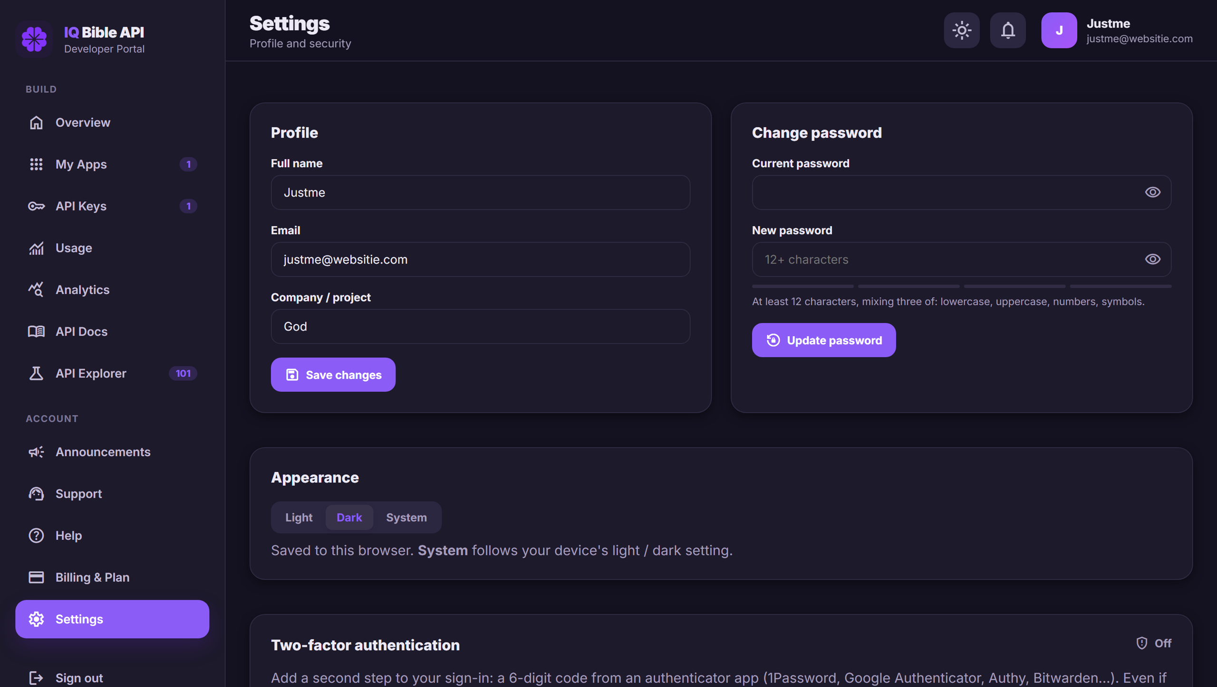Click the API Keys key icon

(x=36, y=206)
